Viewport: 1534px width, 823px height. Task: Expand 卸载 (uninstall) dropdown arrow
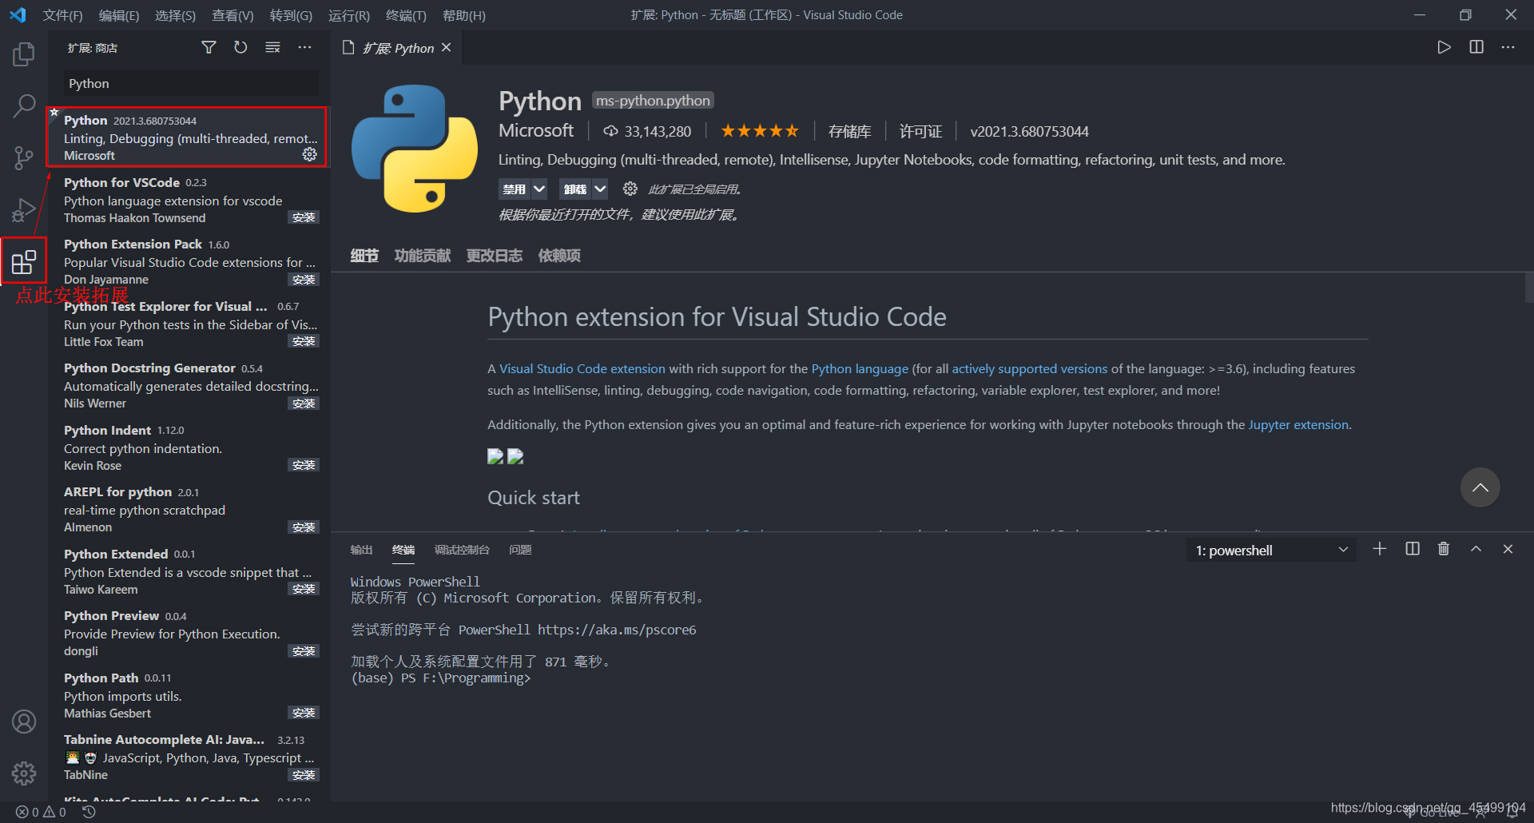(x=600, y=189)
